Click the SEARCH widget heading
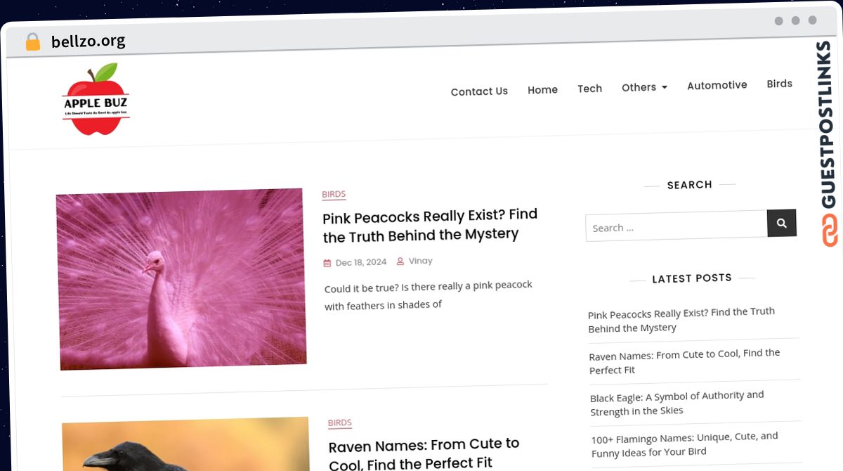 [x=690, y=185]
